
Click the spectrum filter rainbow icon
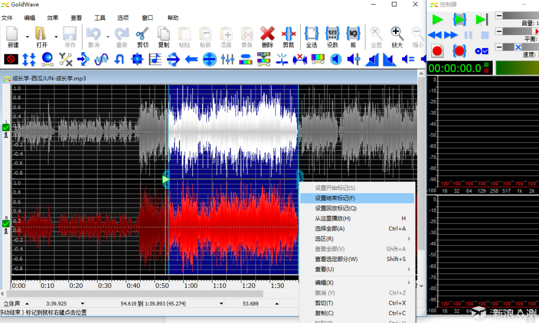[317, 59]
